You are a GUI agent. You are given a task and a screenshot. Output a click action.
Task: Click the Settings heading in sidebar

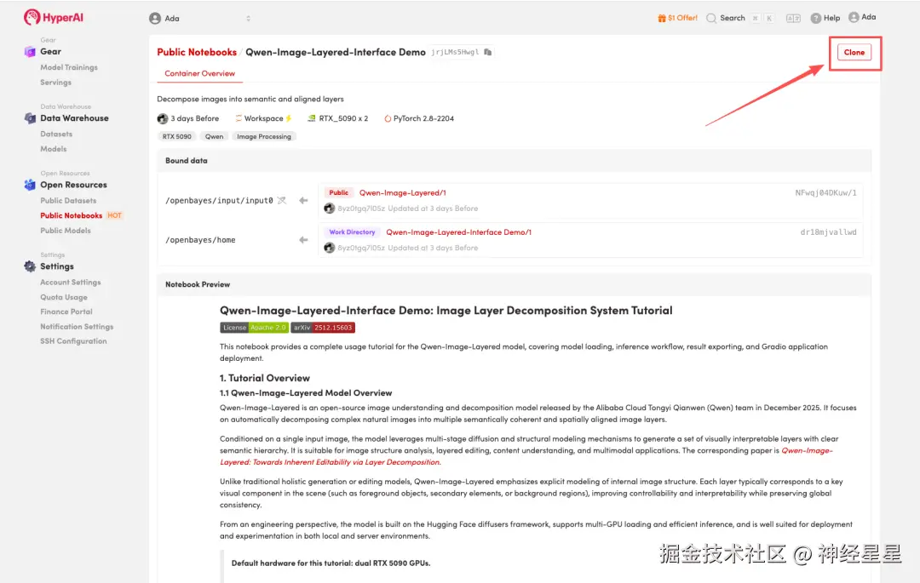click(57, 266)
